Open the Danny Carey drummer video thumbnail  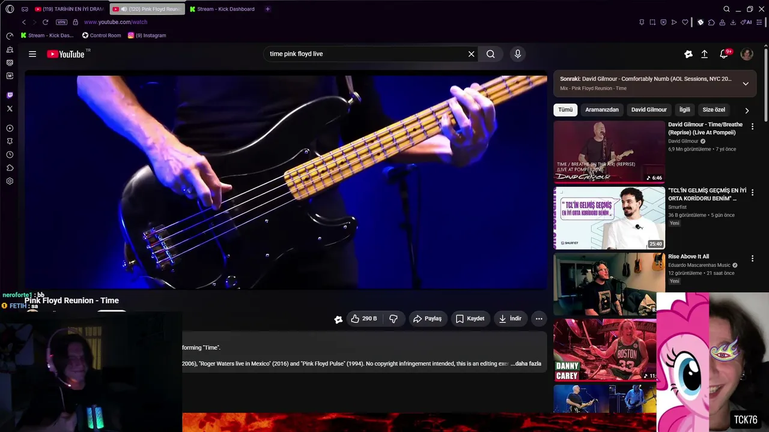point(605,350)
